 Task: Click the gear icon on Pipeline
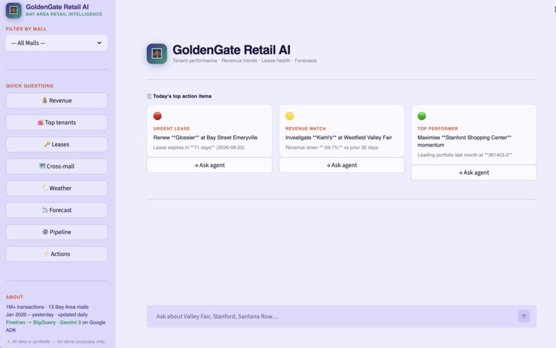click(45, 232)
